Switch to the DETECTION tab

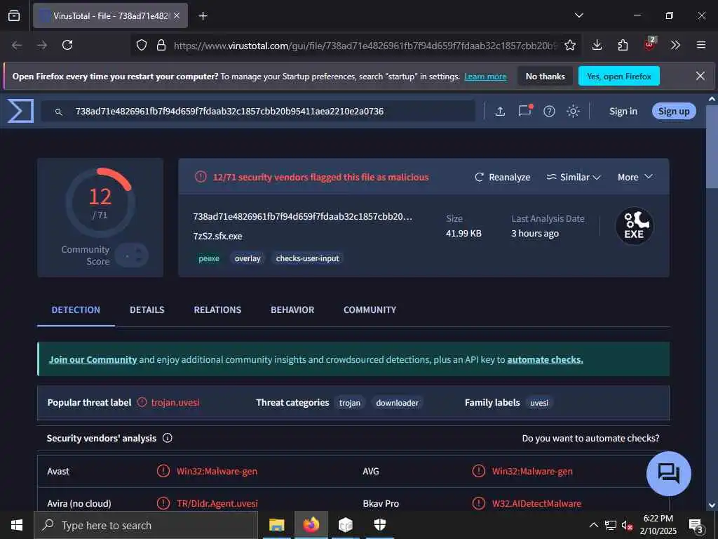pyautogui.click(x=76, y=310)
